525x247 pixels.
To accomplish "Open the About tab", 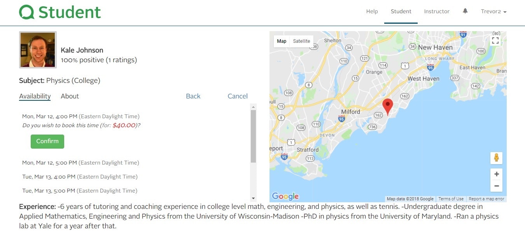I will click(70, 96).
